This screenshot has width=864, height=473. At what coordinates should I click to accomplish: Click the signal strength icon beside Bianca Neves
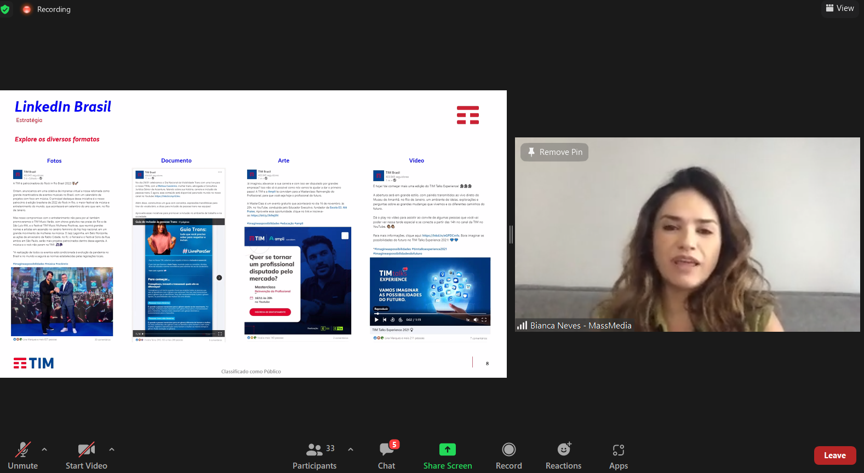[x=522, y=326]
